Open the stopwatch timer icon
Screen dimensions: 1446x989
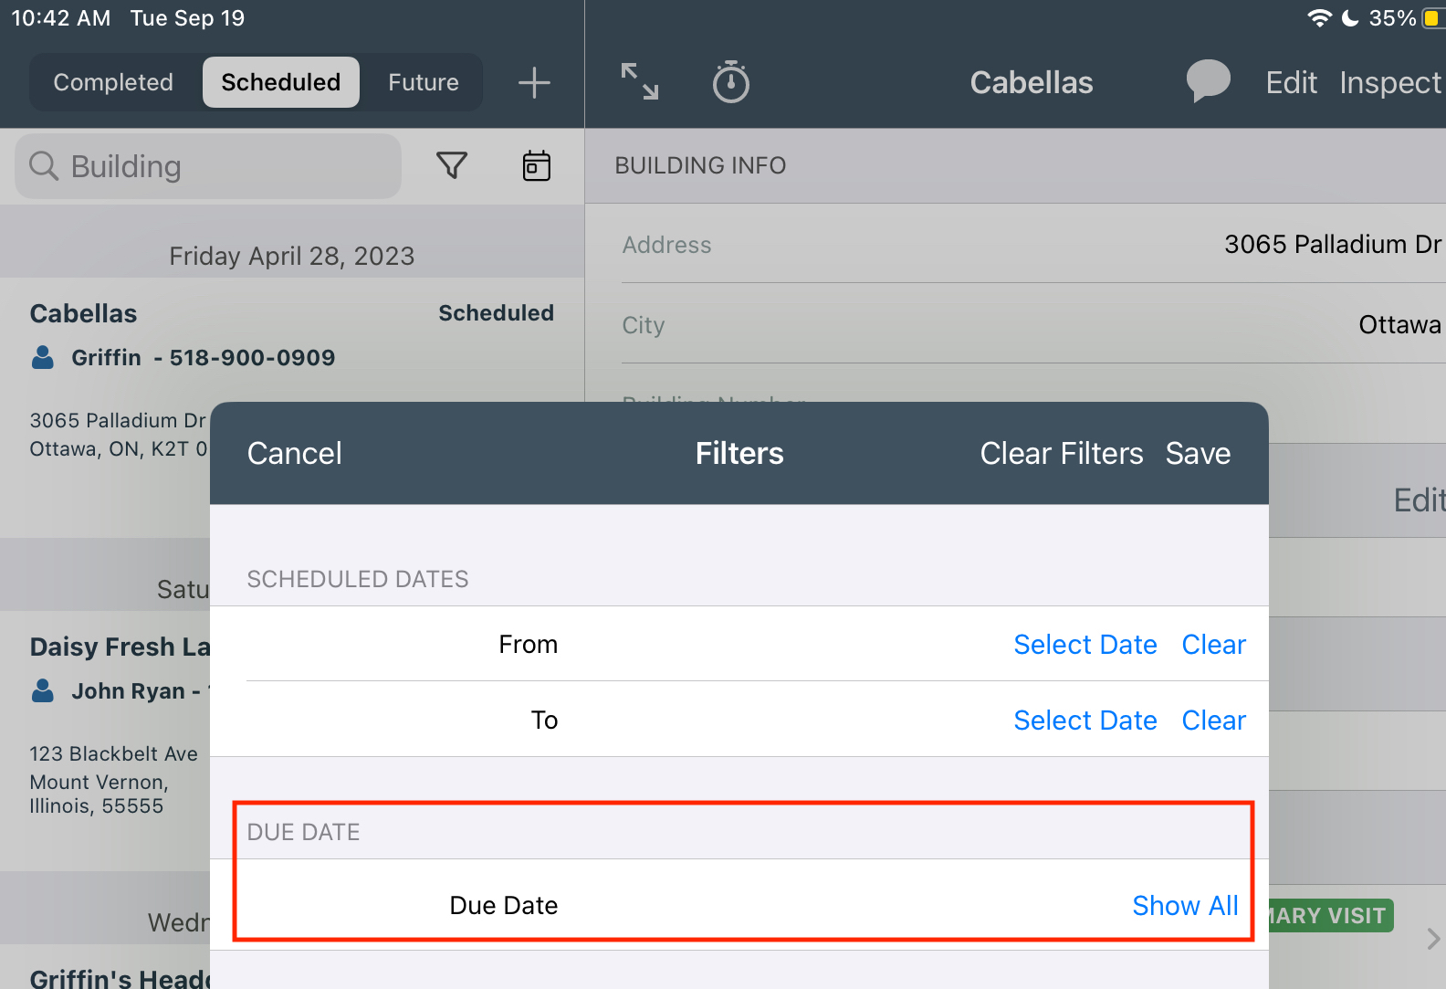730,82
